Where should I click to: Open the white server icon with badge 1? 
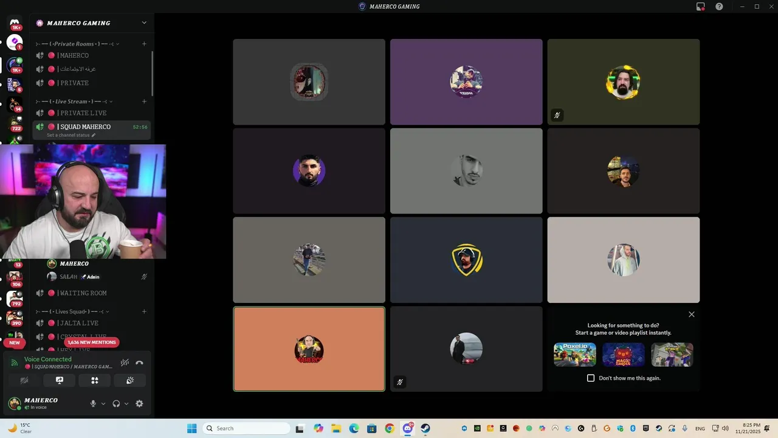15,42
